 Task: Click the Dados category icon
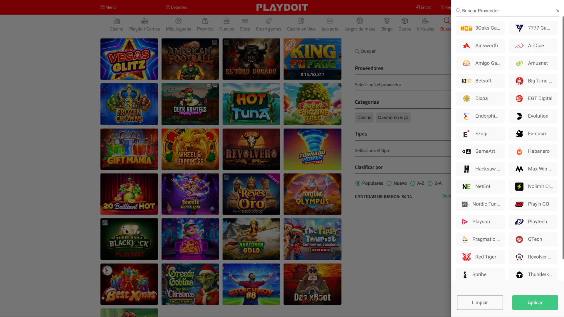(x=404, y=24)
